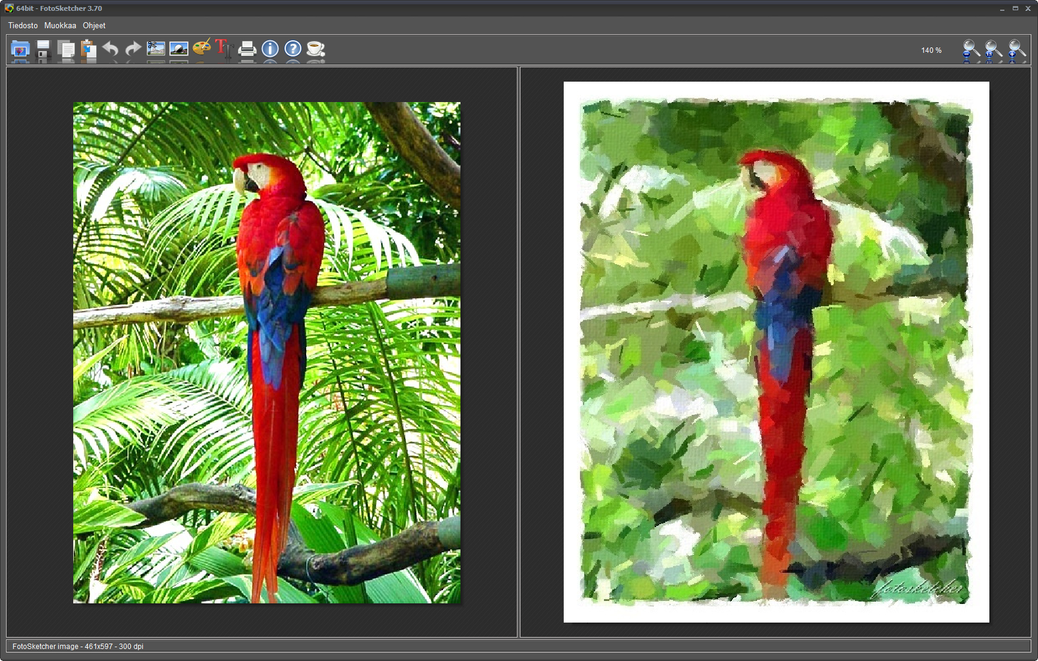This screenshot has height=661, width=1038.
Task: Open the Tiedosto menu
Action: tap(23, 26)
